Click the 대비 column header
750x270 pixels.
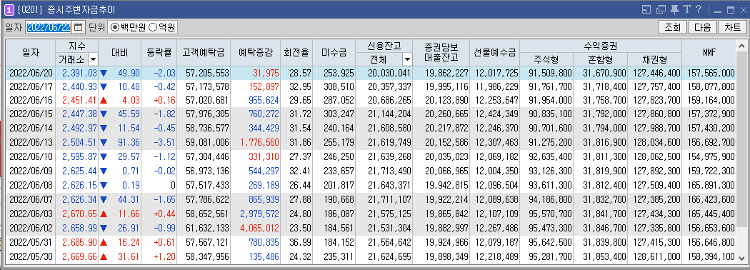click(x=119, y=53)
